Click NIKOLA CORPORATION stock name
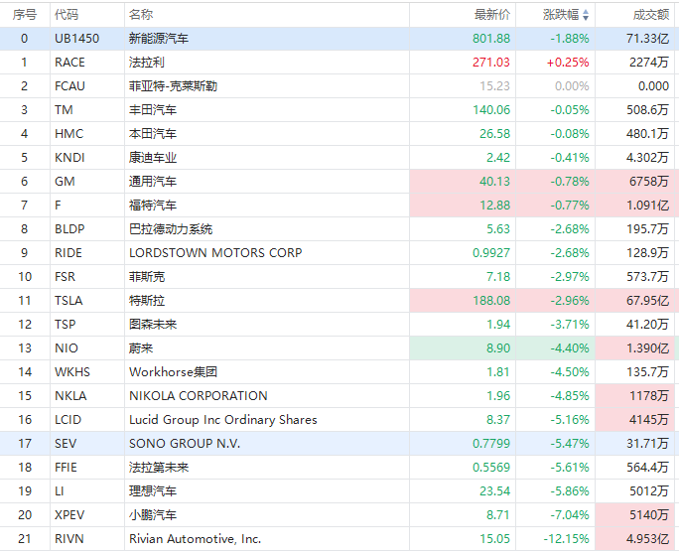This screenshot has width=679, height=554. click(198, 396)
